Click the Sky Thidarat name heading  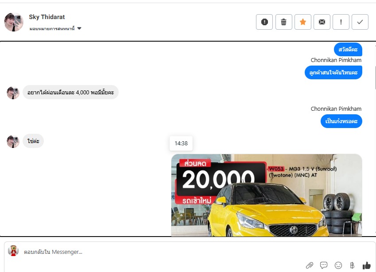[47, 17]
